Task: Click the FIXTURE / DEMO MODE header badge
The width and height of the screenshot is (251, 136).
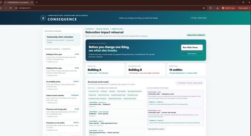Action: (199, 18)
